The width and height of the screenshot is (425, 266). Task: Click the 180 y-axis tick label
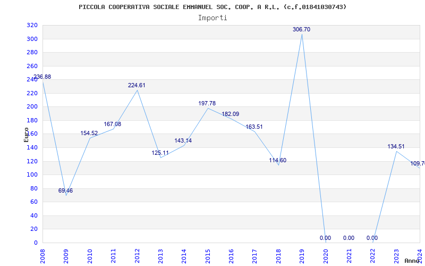point(32,120)
